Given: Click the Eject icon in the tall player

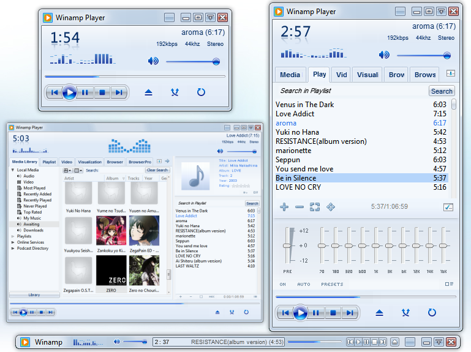Looking at the screenshot, I should click(x=379, y=313).
